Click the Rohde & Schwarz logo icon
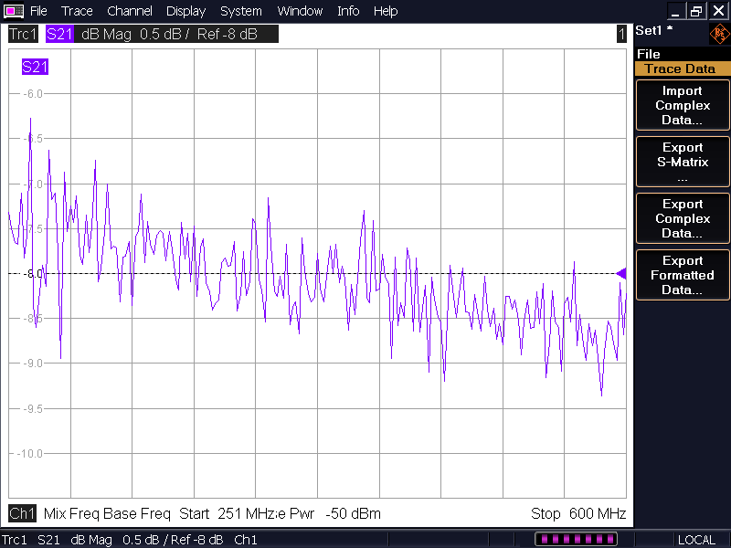The image size is (731, 548). click(719, 36)
